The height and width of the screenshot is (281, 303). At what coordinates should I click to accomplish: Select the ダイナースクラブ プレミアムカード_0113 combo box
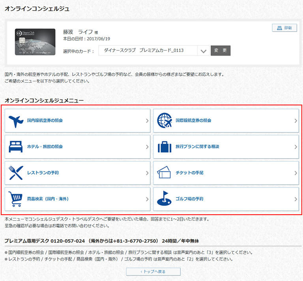click(148, 51)
